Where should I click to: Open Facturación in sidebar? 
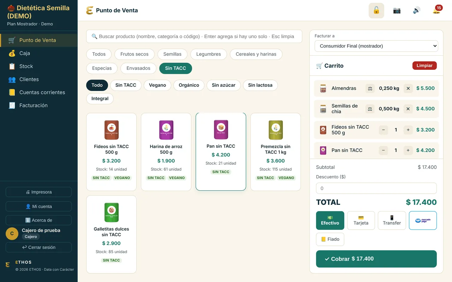click(x=39, y=105)
